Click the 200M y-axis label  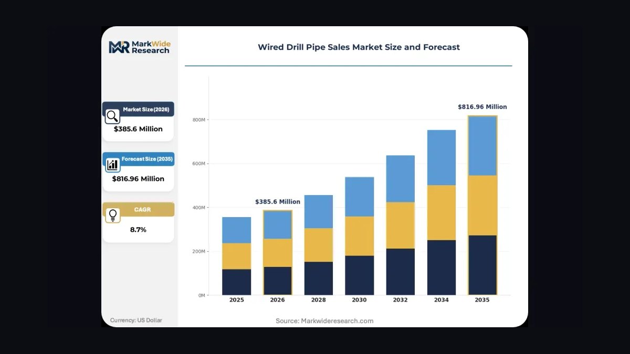click(x=199, y=252)
